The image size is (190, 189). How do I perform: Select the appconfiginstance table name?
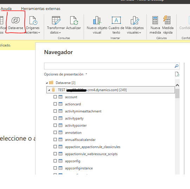point(79,168)
